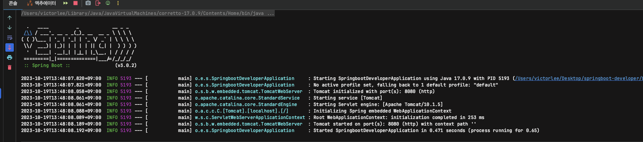The height and width of the screenshot is (142, 643).
Task: Select 'Tomcat initialized with port(s): 8080' message
Action: point(374,91)
